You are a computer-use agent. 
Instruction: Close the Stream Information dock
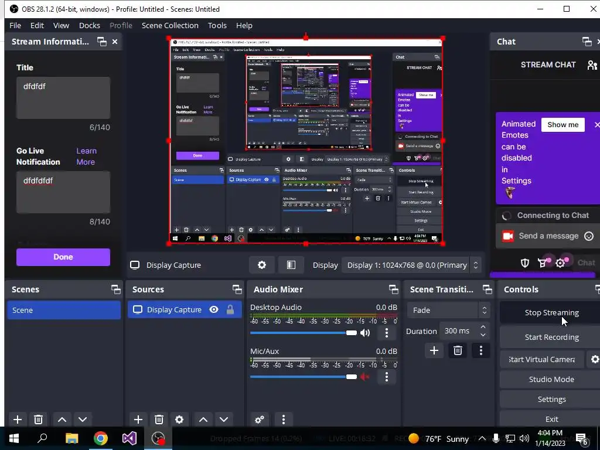[115, 42]
